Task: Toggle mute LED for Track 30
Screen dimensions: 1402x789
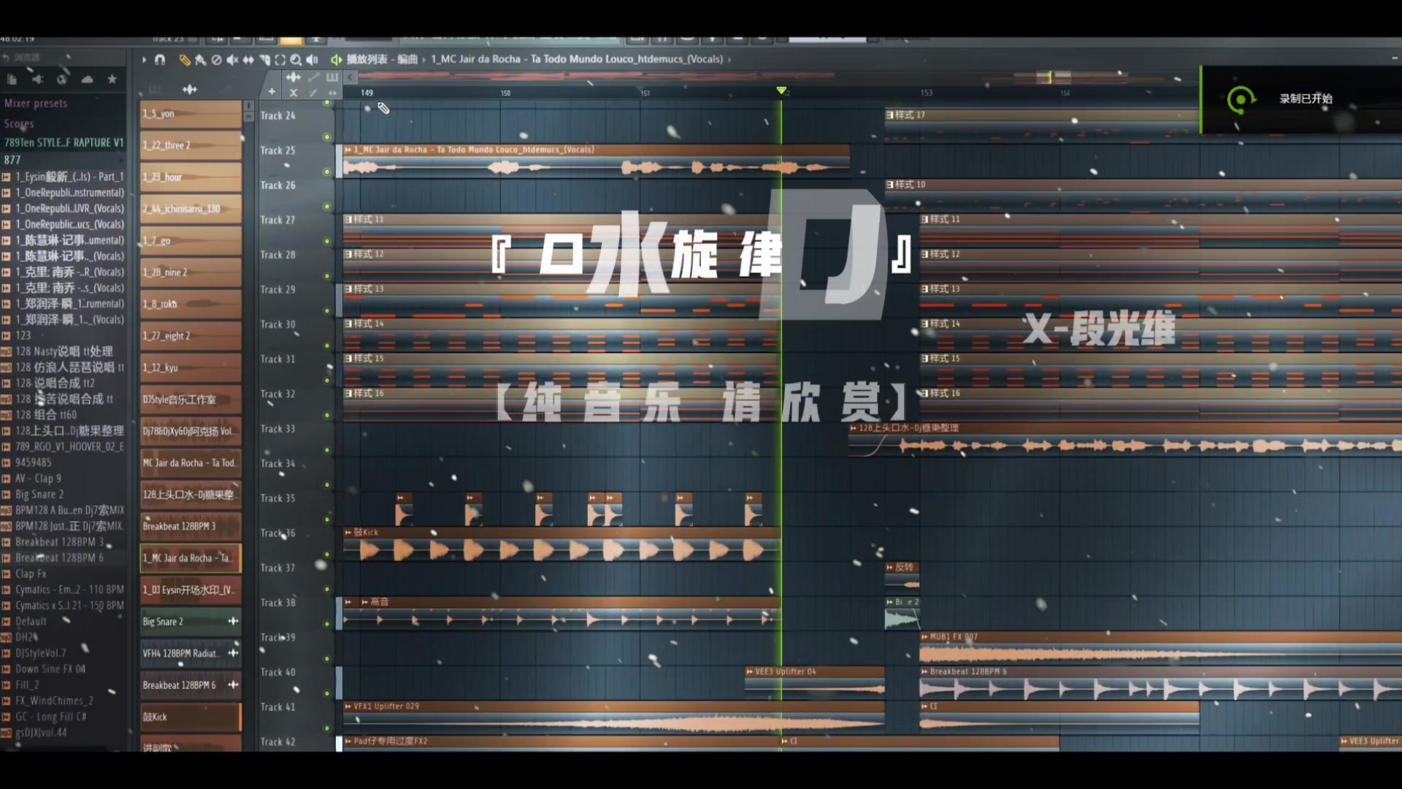Action: (327, 346)
